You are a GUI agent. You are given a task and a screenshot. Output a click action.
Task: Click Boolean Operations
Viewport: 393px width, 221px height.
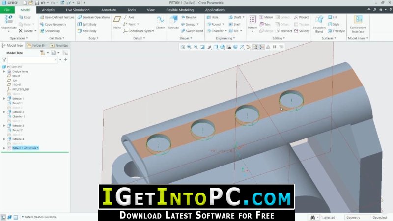[93, 17]
